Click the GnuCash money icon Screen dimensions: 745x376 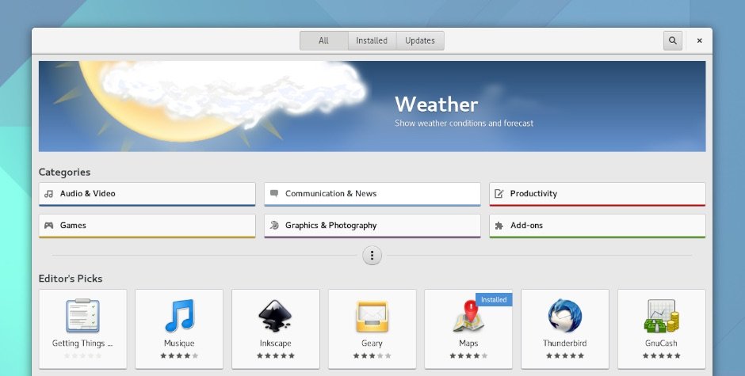pos(661,316)
